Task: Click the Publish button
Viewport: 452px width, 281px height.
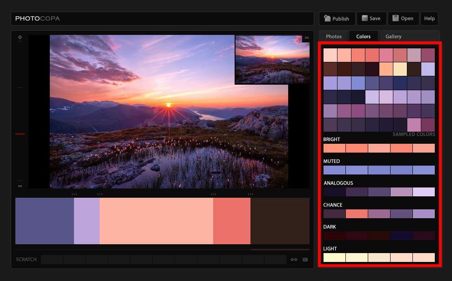Action: [x=337, y=19]
